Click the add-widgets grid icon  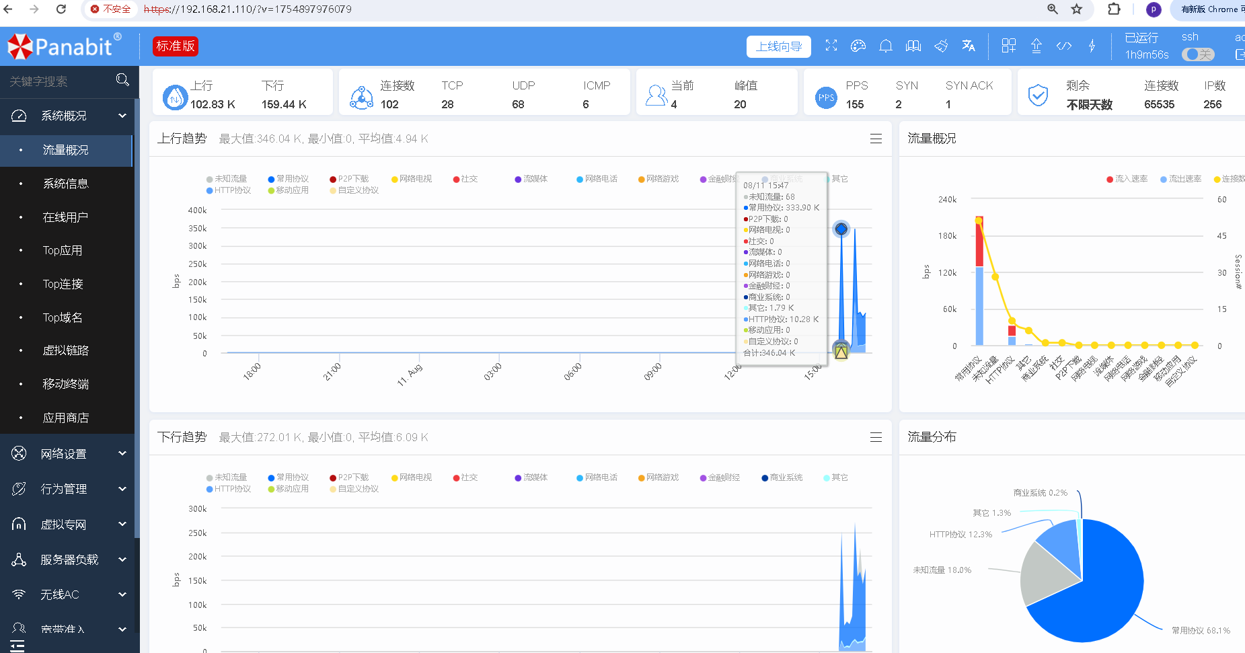(1008, 46)
